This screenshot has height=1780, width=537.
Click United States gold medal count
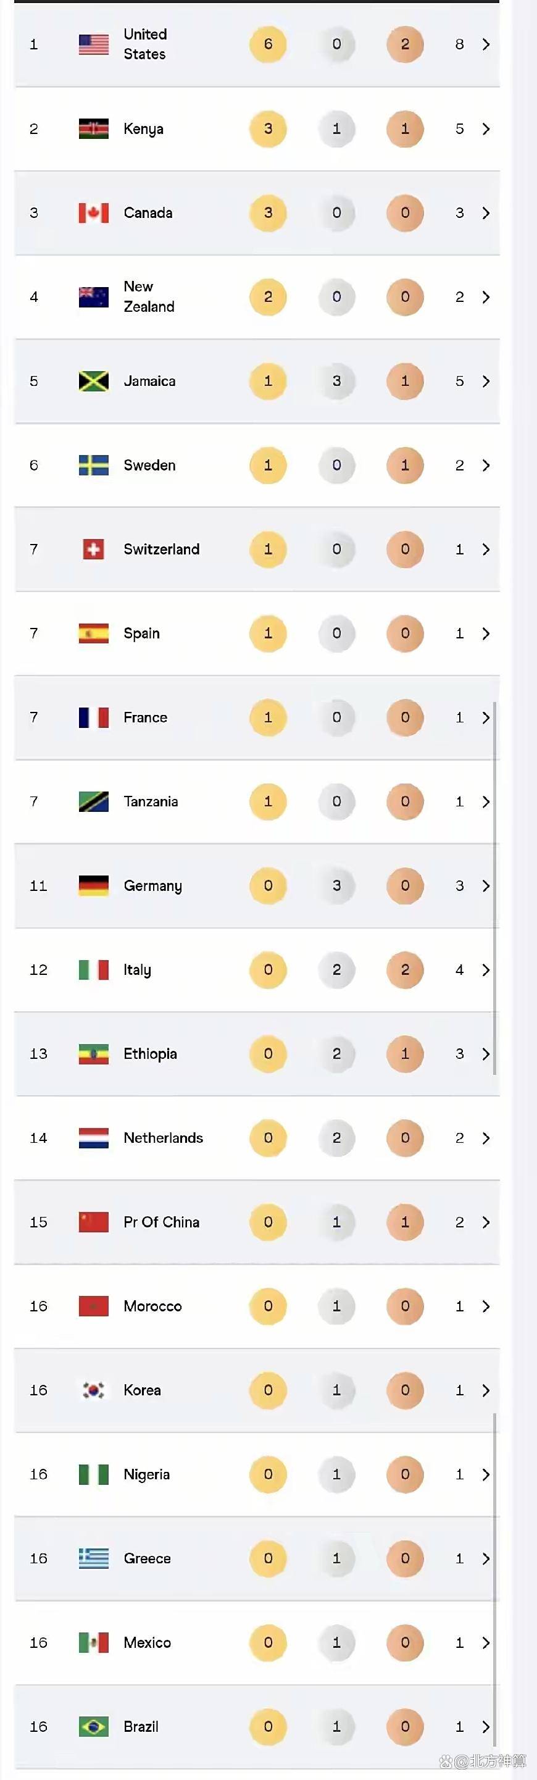click(x=268, y=44)
